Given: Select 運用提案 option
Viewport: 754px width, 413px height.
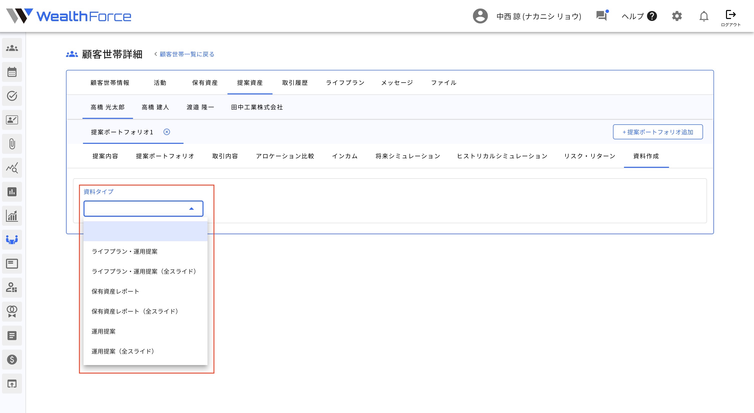Looking at the screenshot, I should (x=145, y=331).
